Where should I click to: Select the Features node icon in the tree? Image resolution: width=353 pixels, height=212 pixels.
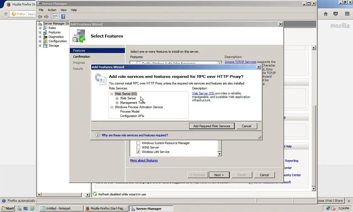45,32
